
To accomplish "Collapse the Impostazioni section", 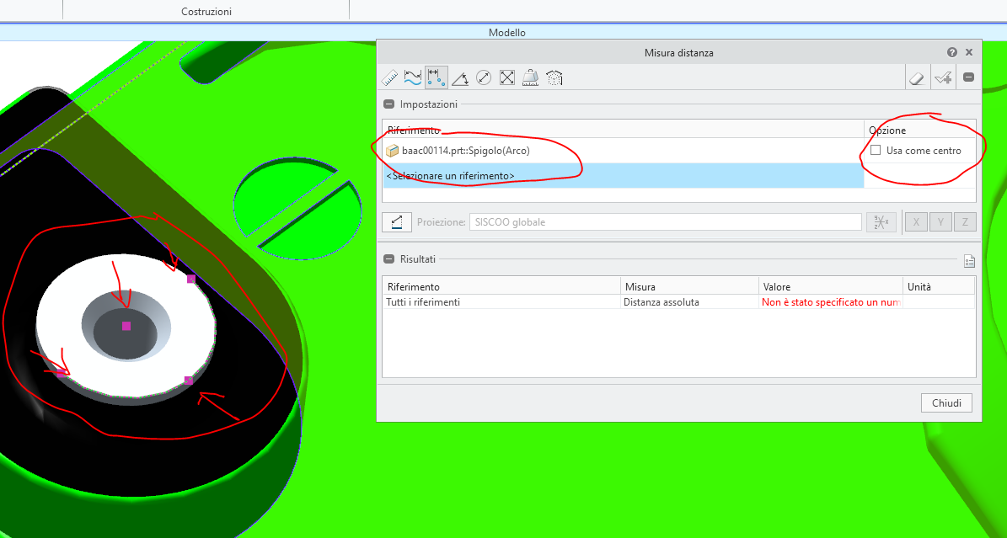I will tap(388, 104).
